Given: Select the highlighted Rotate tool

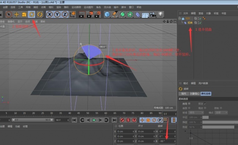Looking at the screenshot, I should point(32,14).
